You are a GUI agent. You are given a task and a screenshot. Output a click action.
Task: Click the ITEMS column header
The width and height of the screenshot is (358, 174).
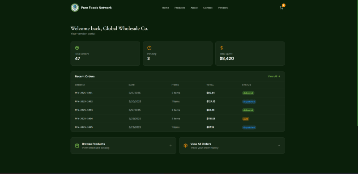pyautogui.click(x=175, y=85)
